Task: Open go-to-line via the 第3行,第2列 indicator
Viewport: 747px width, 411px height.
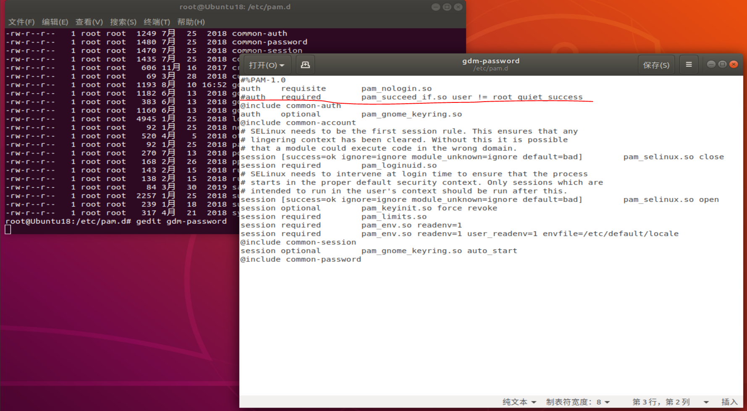Action: click(662, 402)
